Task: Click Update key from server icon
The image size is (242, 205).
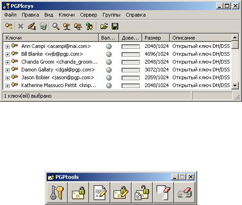Action: coord(78,26)
